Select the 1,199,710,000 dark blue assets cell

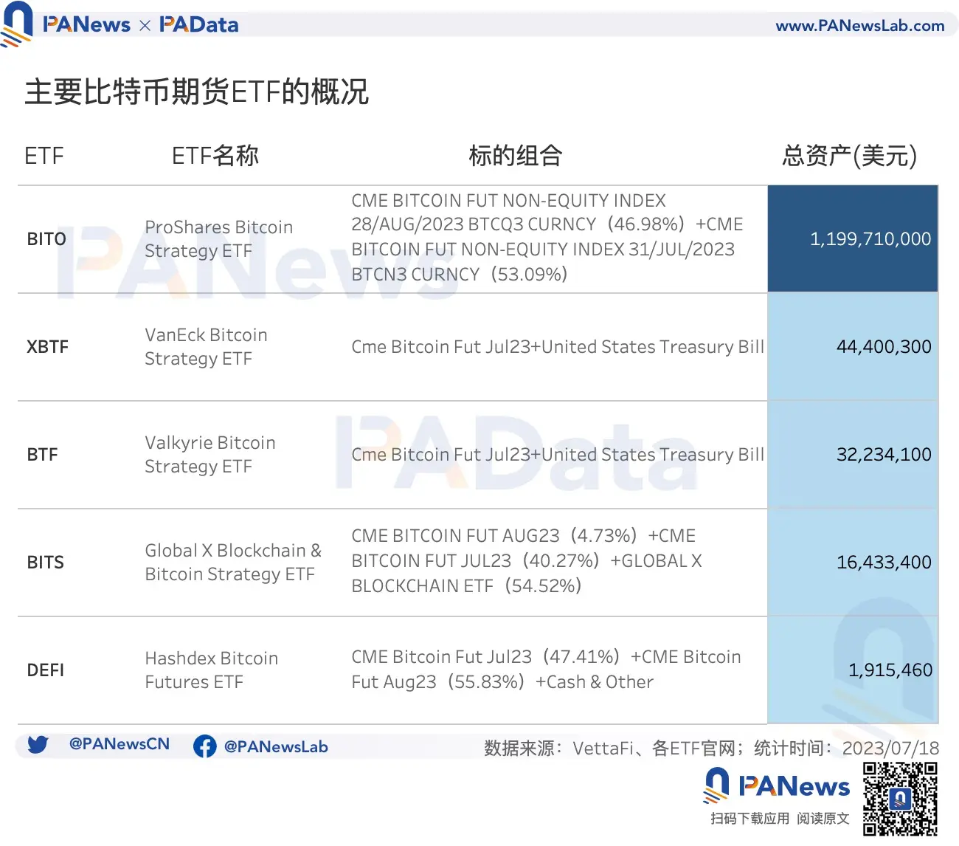(x=870, y=238)
